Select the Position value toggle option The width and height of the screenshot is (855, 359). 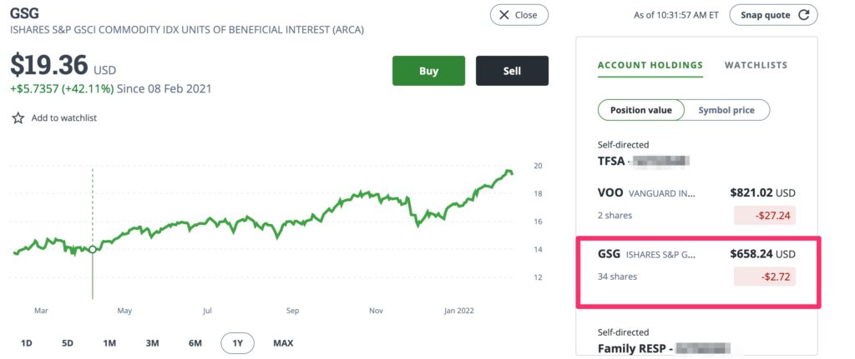pyautogui.click(x=640, y=110)
